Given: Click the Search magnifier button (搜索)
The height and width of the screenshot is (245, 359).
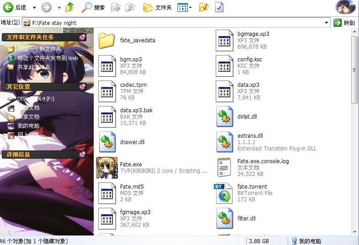Looking at the screenshot, I should 93,7.
